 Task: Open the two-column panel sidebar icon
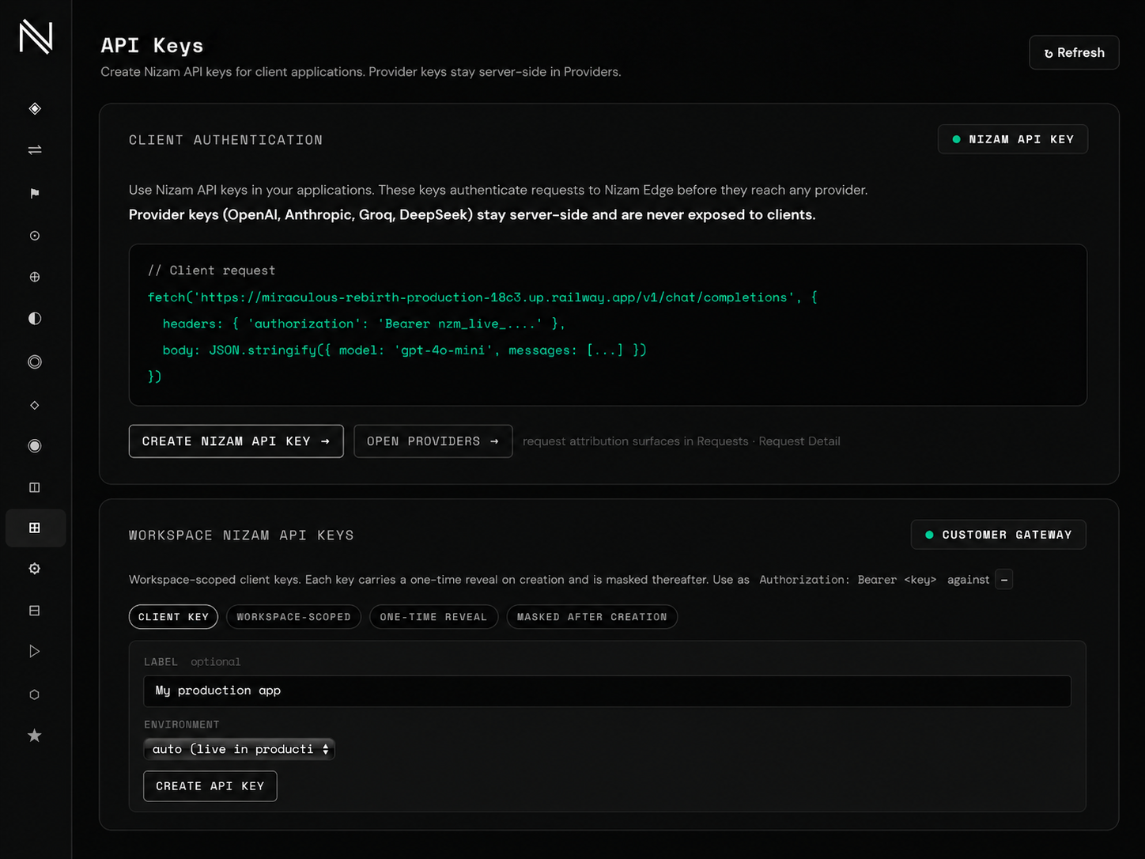[x=35, y=487]
